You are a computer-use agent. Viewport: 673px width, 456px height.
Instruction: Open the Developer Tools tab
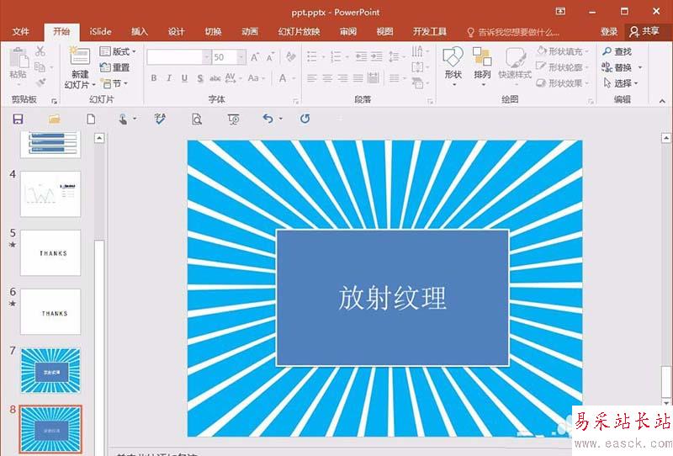point(430,31)
